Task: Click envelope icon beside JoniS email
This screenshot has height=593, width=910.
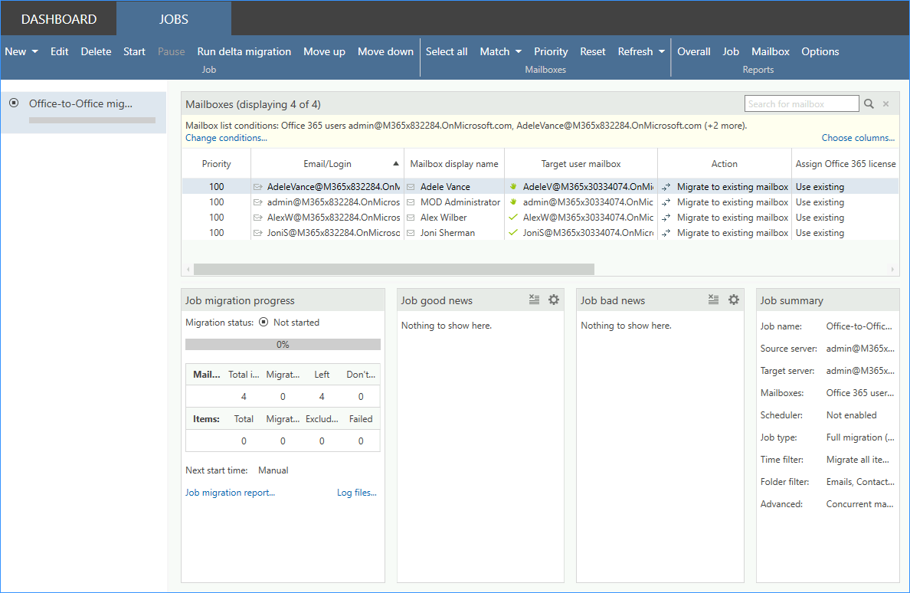Action: tap(257, 233)
